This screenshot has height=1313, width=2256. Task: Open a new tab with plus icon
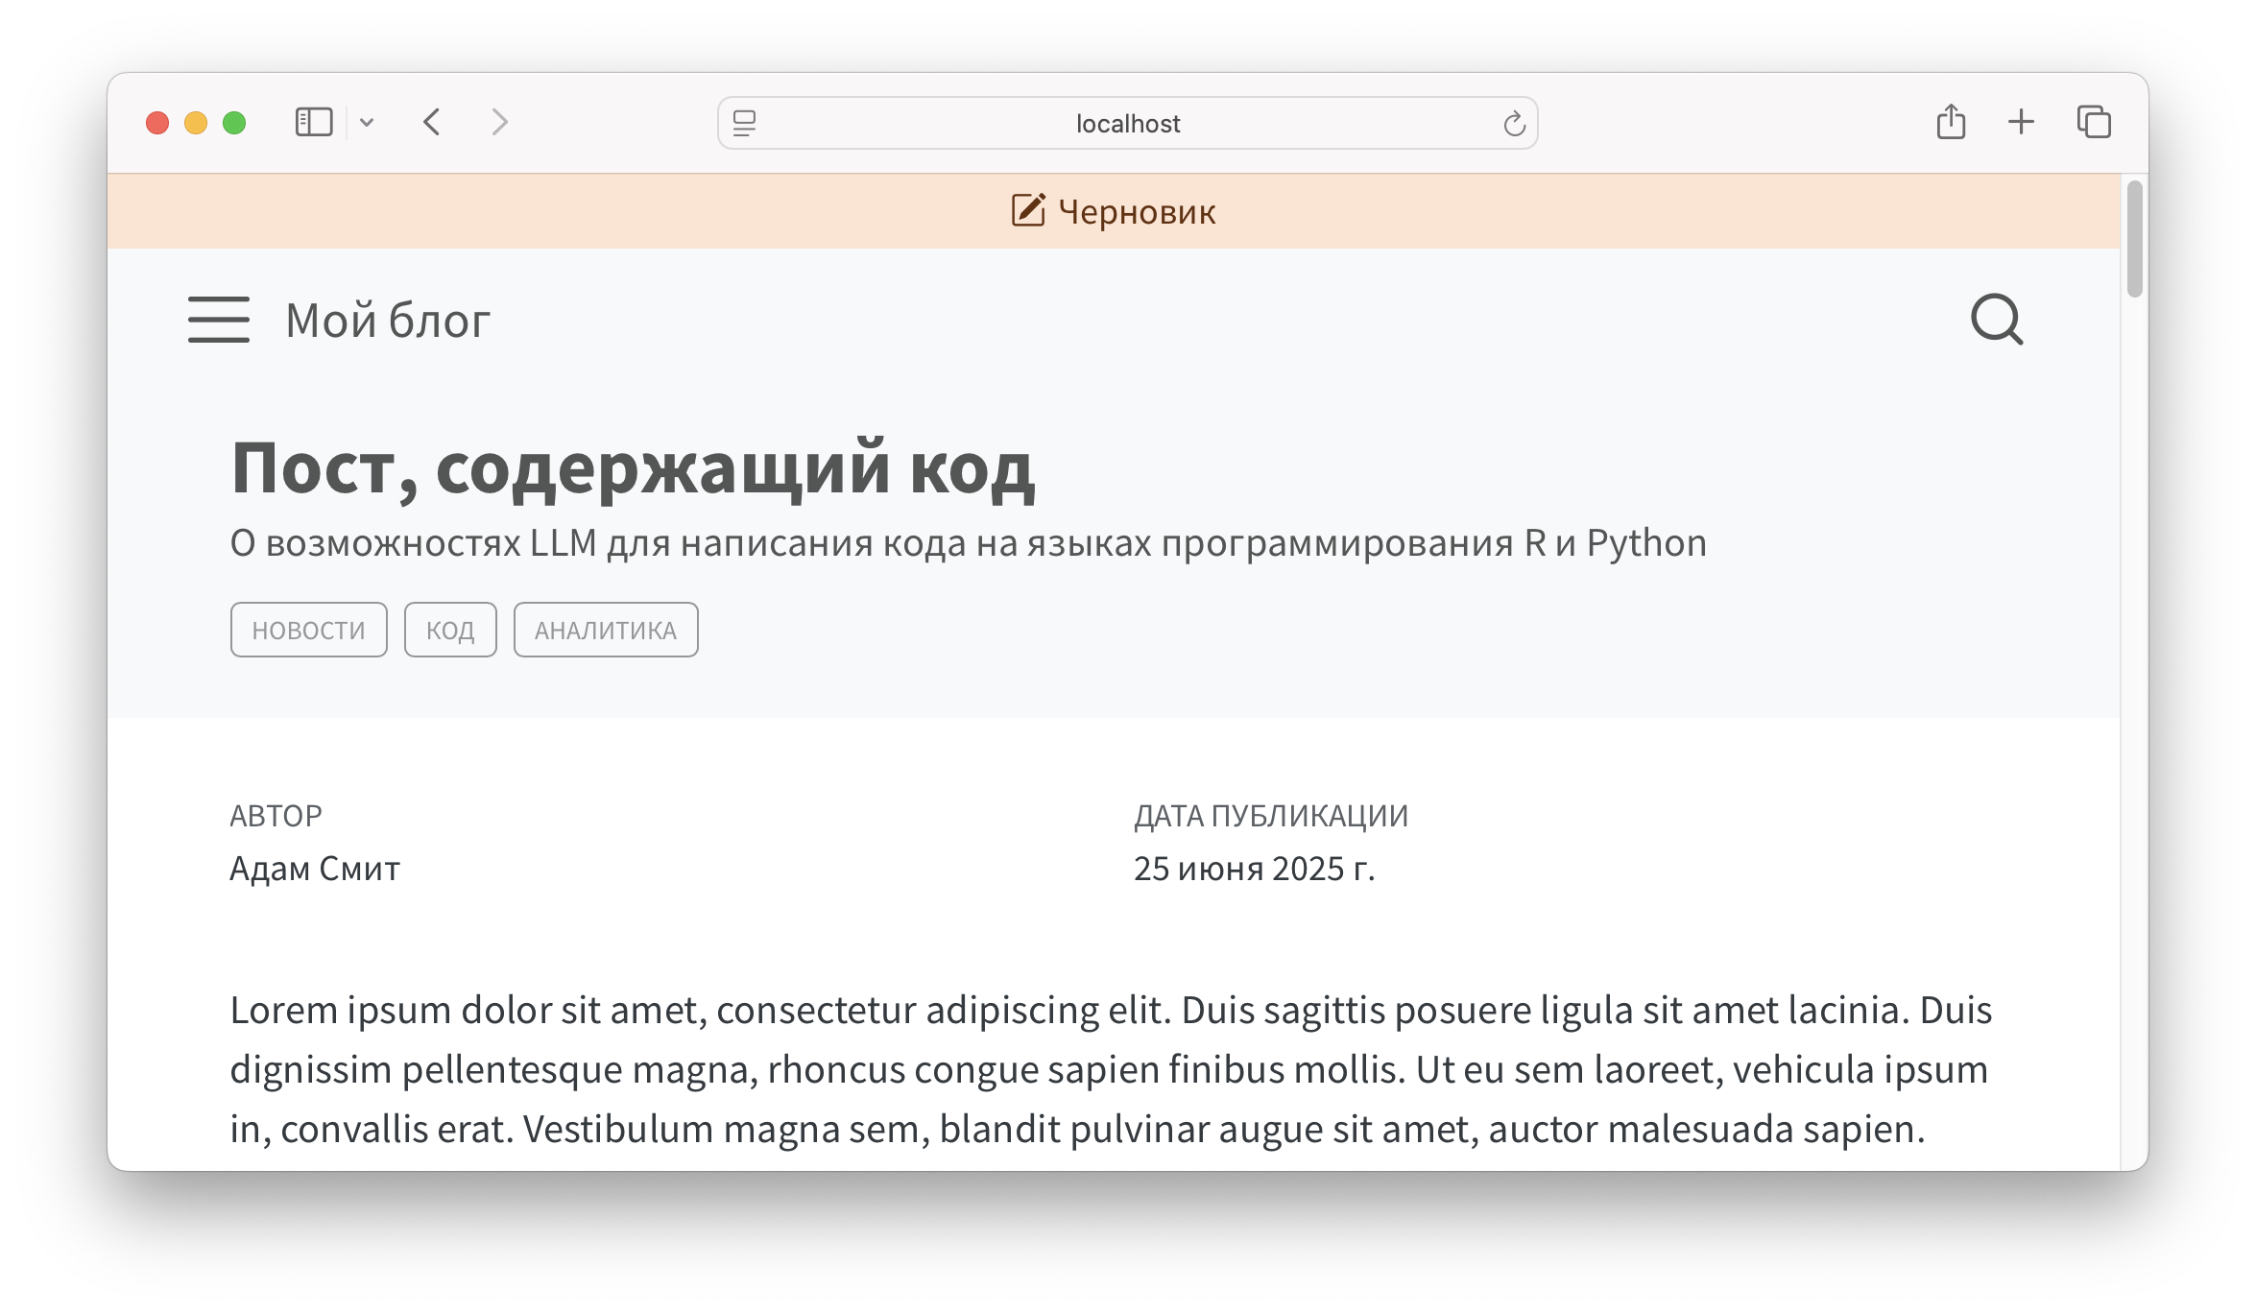[2021, 123]
